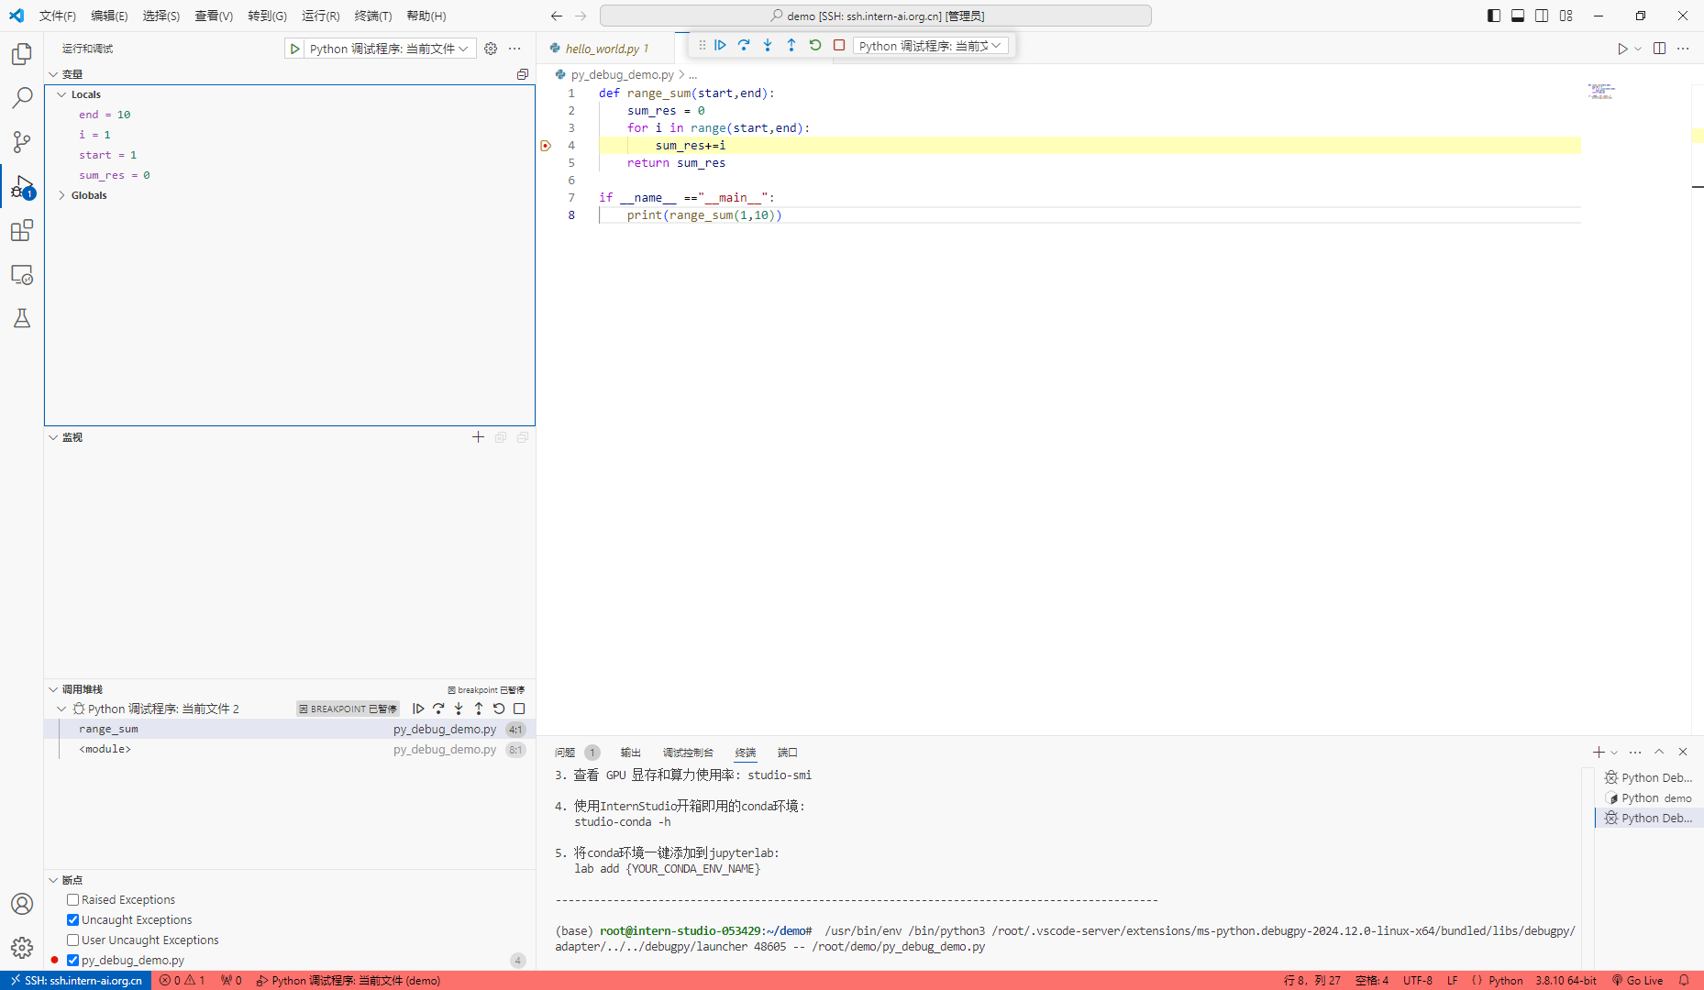Step out in floating debug toolbar
The height and width of the screenshot is (990, 1704).
[x=791, y=45]
